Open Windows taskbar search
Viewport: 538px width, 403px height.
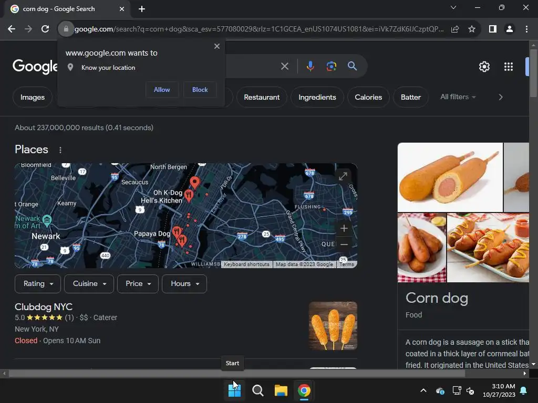pos(257,390)
